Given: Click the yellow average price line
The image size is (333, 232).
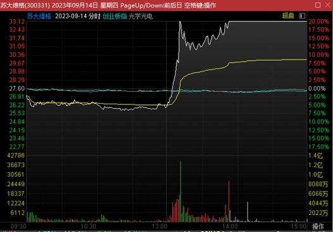Looking at the screenshot, I should (x=268, y=60).
